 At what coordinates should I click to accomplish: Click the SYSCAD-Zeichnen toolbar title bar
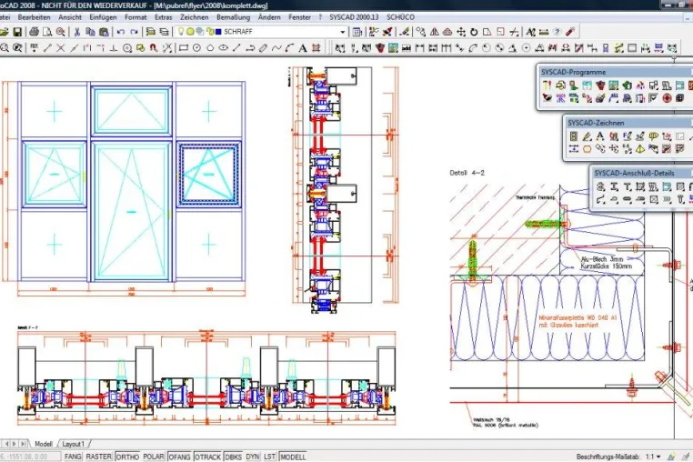tap(628, 123)
